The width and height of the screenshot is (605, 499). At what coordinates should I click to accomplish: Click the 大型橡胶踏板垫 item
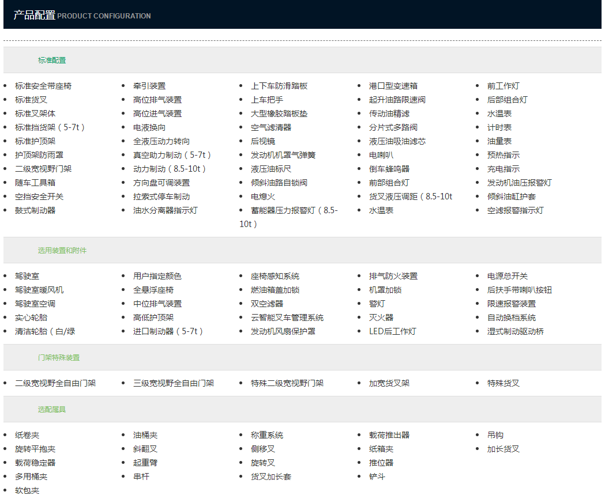point(279,114)
